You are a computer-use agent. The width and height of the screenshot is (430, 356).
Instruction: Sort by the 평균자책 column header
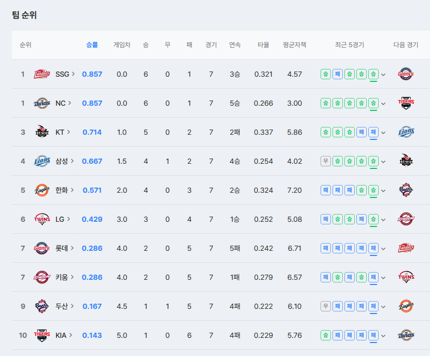[x=294, y=45]
